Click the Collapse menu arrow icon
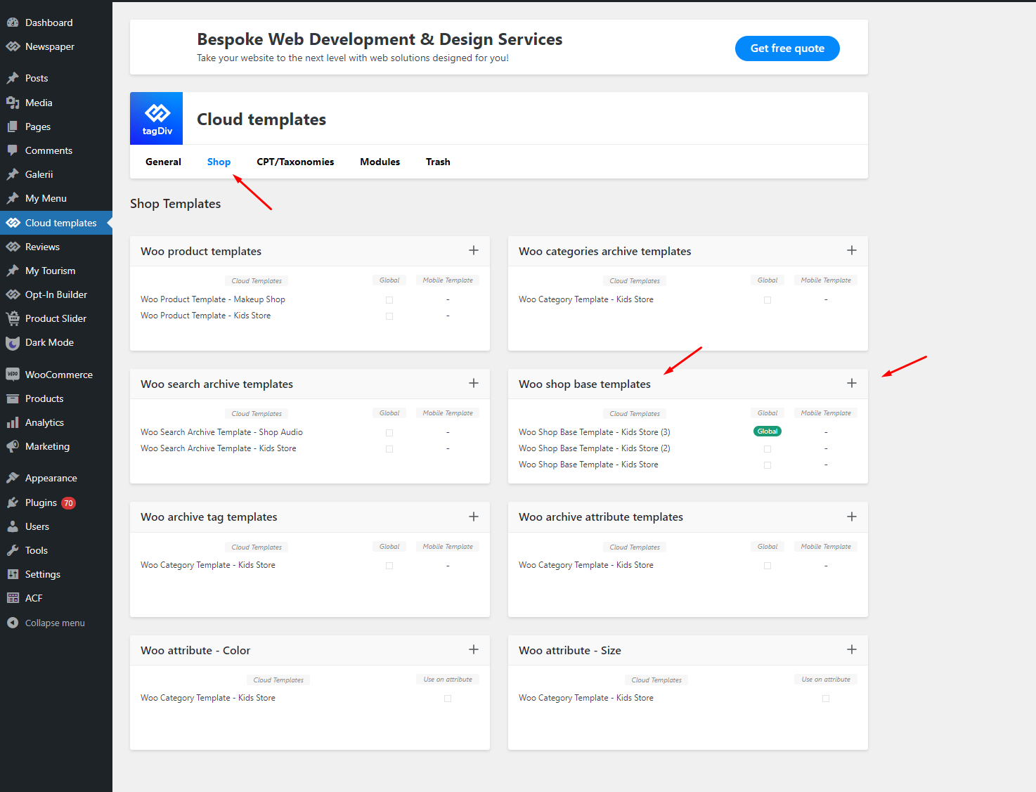Viewport: 1036px width, 792px height. tap(13, 623)
